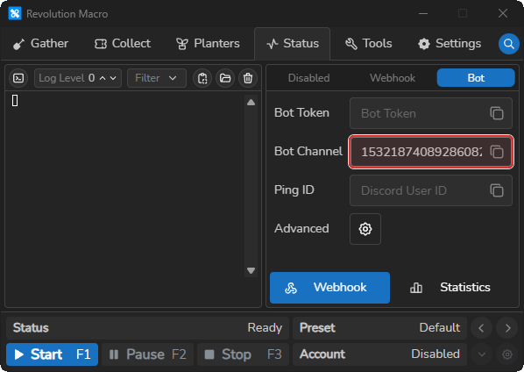Start the macro with Start F1
This screenshot has height=372, width=524.
click(x=52, y=354)
